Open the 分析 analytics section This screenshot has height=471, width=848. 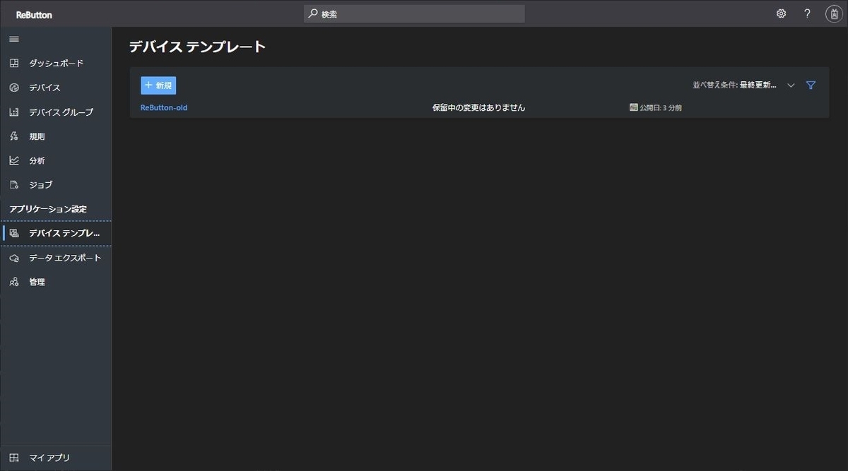[x=13, y=160]
